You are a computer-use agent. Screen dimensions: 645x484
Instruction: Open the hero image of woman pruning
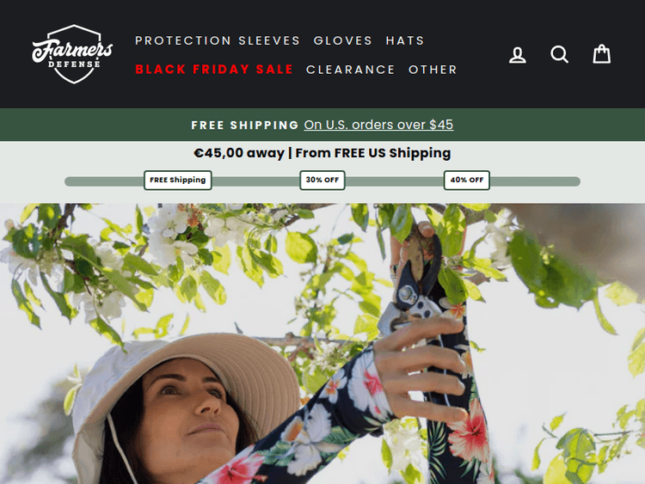(x=322, y=343)
